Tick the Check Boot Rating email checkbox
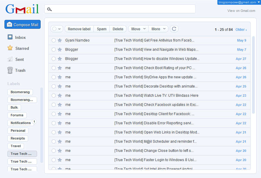This screenshot has width=261, height=178. pyautogui.click(x=54, y=68)
